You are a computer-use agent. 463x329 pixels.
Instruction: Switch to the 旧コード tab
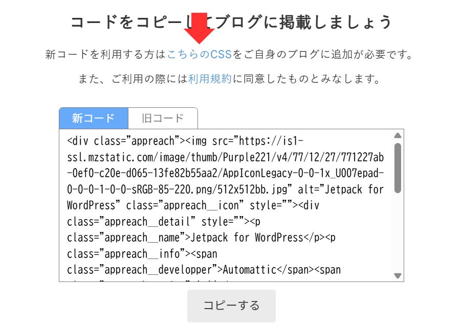click(163, 118)
